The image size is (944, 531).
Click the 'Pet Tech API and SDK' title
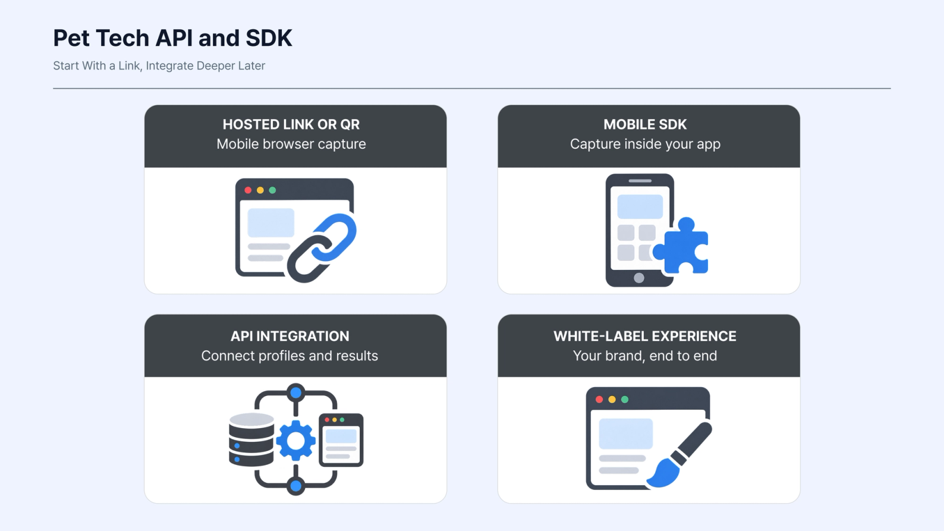pos(172,38)
